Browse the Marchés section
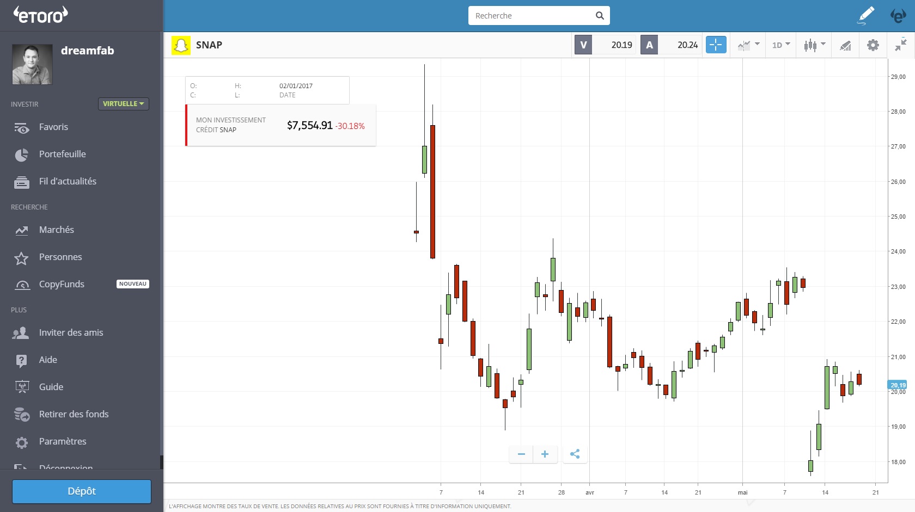Screen dimensions: 915x512 (57, 230)
